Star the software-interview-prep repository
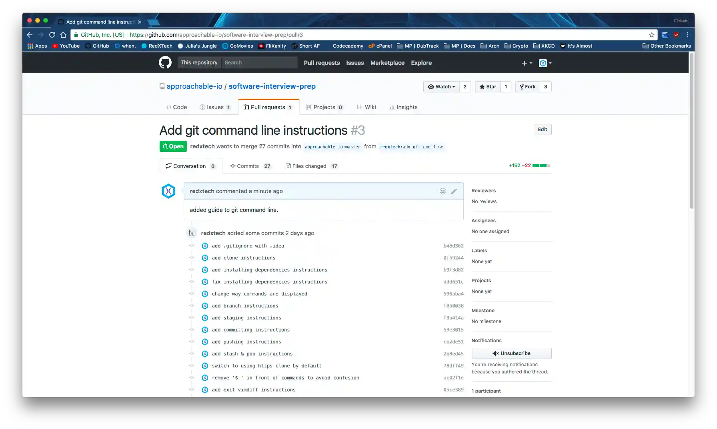 [488, 87]
